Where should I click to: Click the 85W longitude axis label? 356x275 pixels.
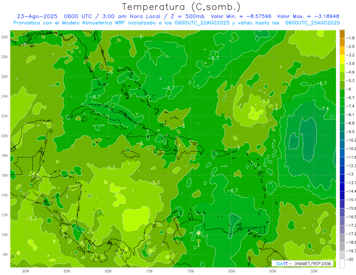click(x=67, y=271)
